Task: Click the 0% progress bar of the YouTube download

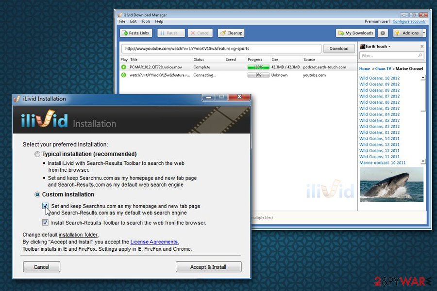Action: (258, 75)
